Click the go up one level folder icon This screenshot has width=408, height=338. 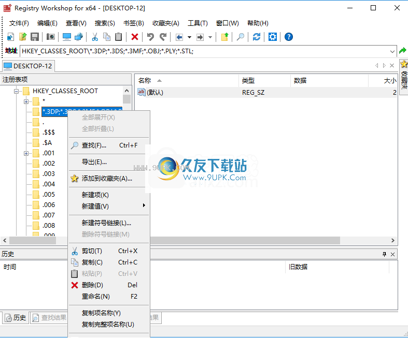pos(224,37)
